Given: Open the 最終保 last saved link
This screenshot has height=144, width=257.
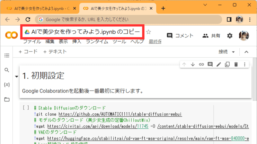Looking at the screenshot, I should tap(155, 42).
